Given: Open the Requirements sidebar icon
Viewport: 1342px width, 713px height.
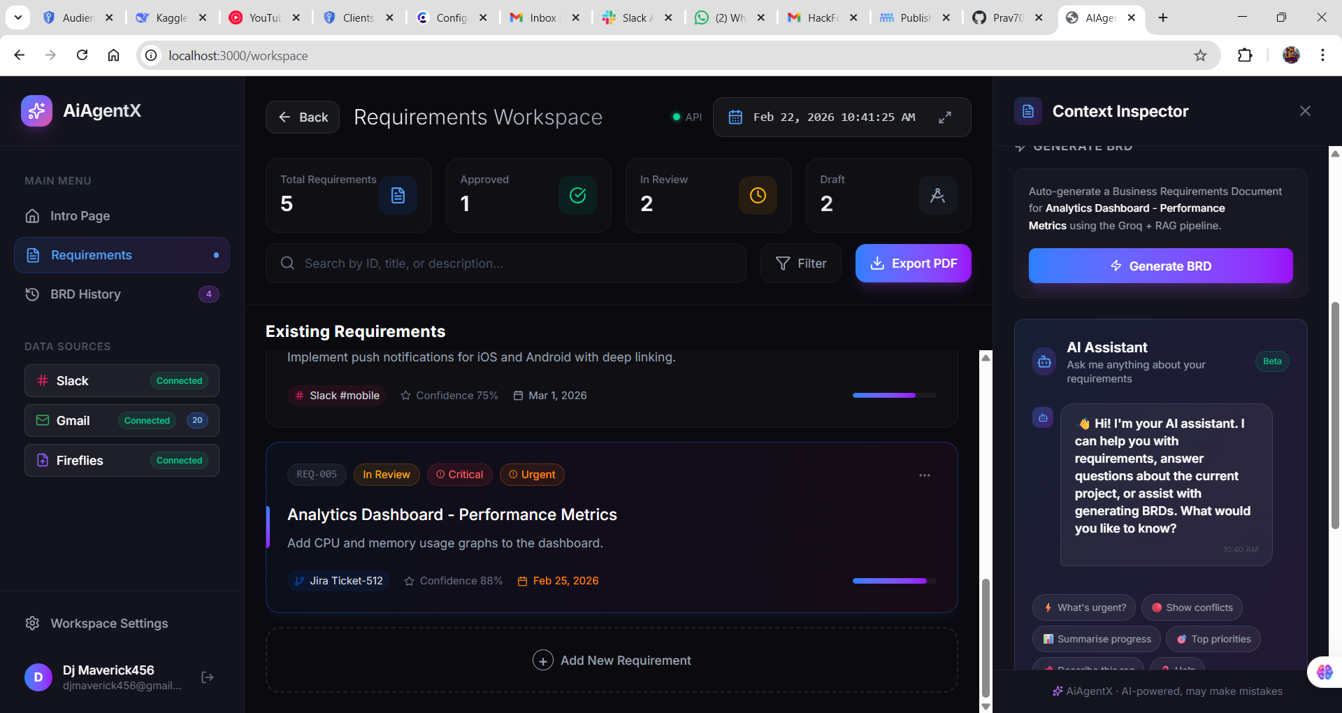Looking at the screenshot, I should coord(34,255).
